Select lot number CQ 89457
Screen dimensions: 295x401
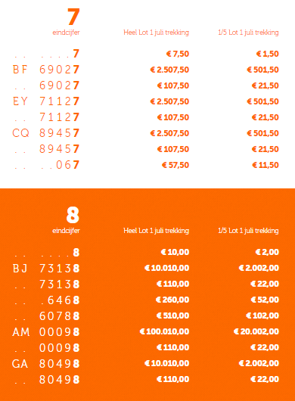coord(46,133)
